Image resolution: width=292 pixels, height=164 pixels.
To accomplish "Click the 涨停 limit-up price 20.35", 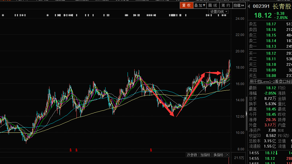I will [x=271, y=120].
